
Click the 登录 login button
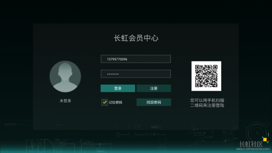tap(118, 88)
